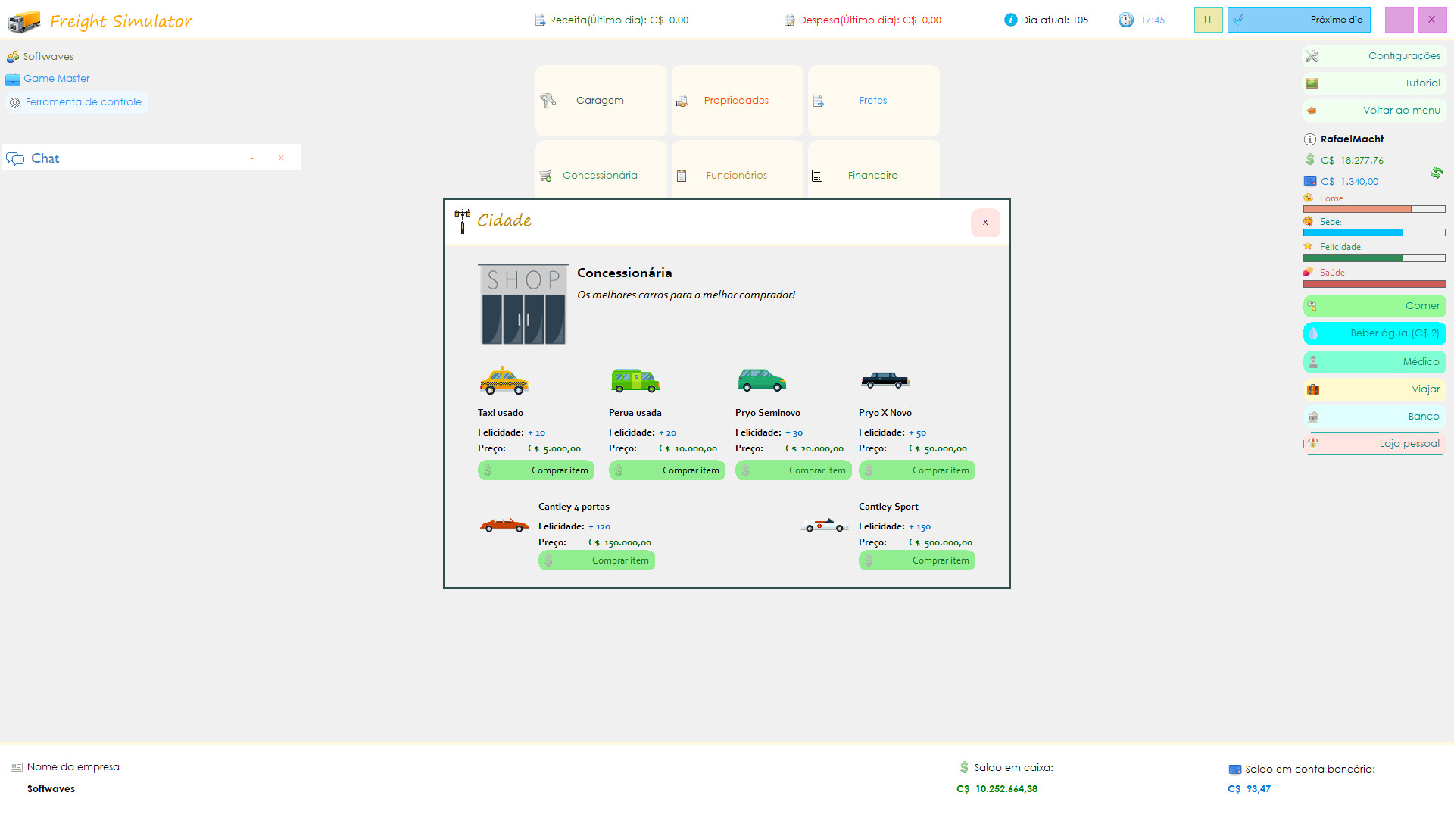Click the Taxi usado car icon
Viewport: 1454px width, 818px height.
pyautogui.click(x=504, y=380)
